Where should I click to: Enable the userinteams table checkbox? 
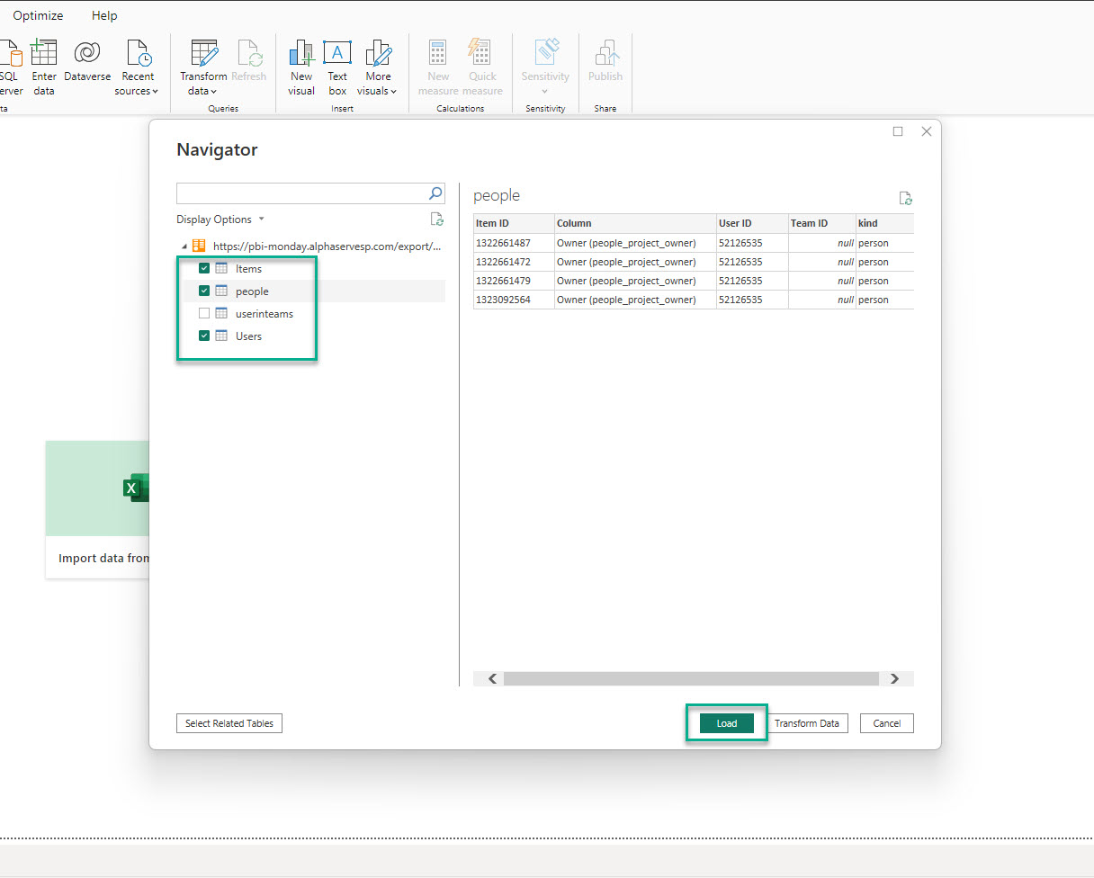click(x=204, y=314)
